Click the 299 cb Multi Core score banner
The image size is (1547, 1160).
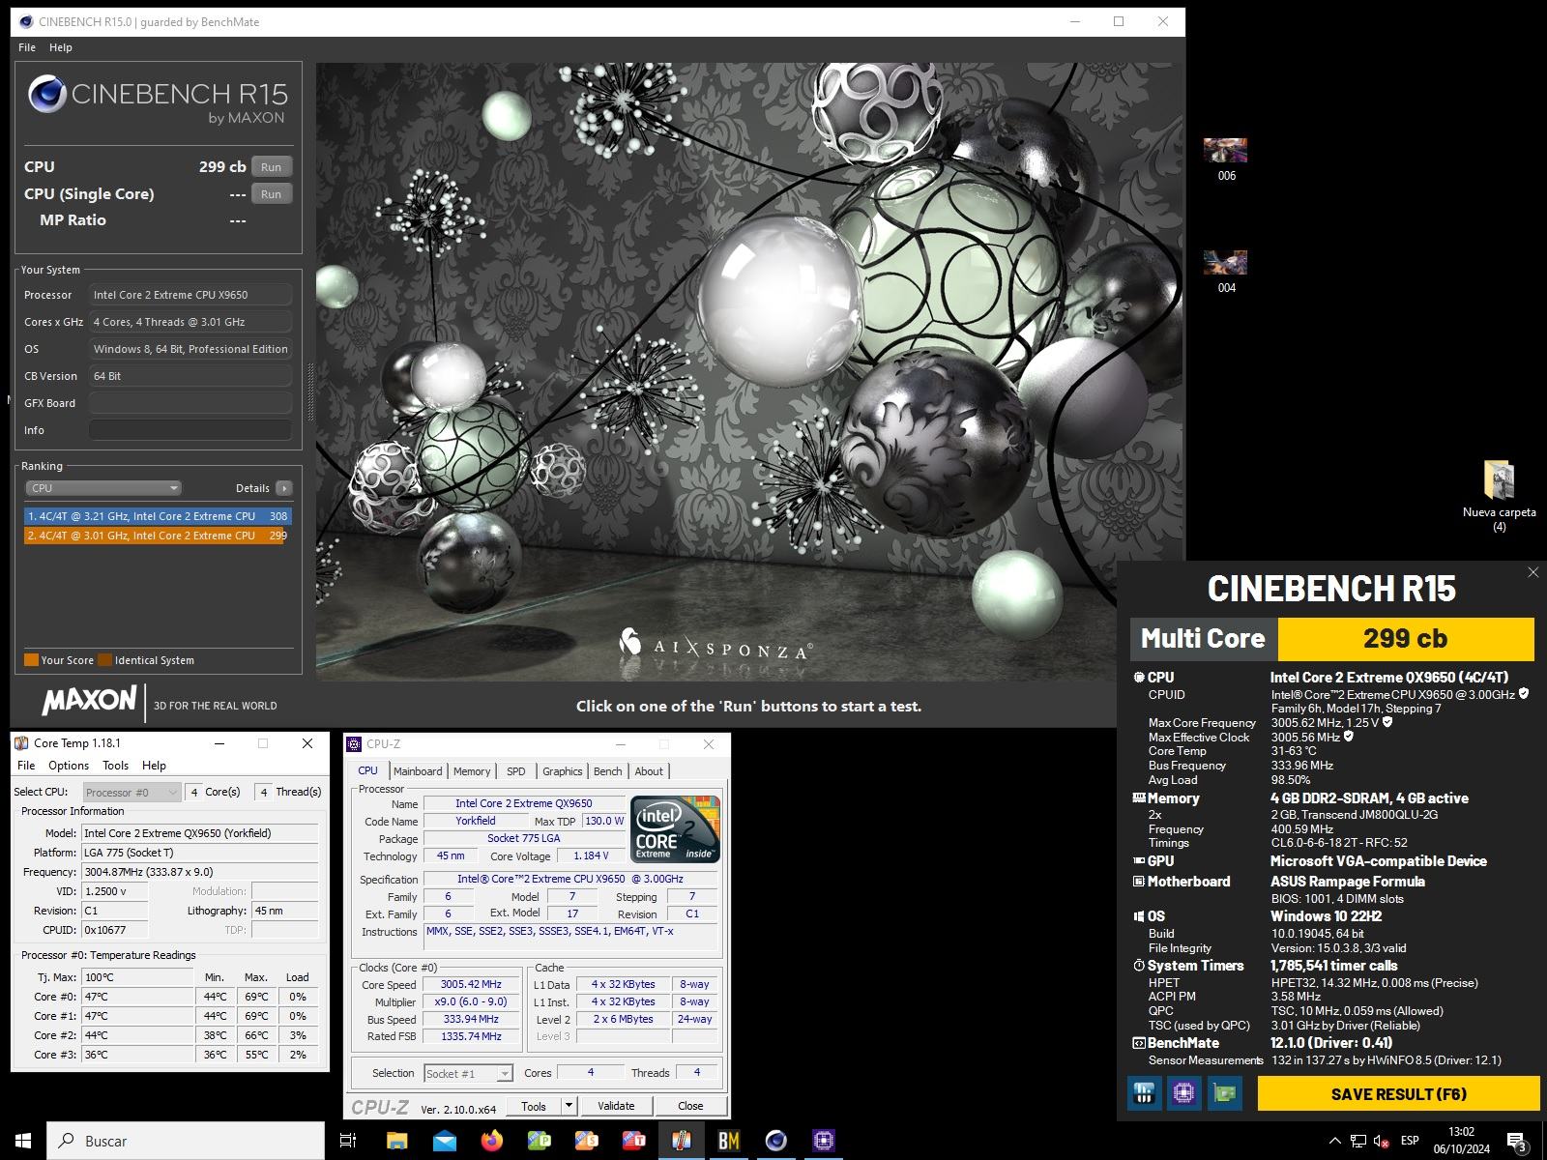click(1406, 638)
